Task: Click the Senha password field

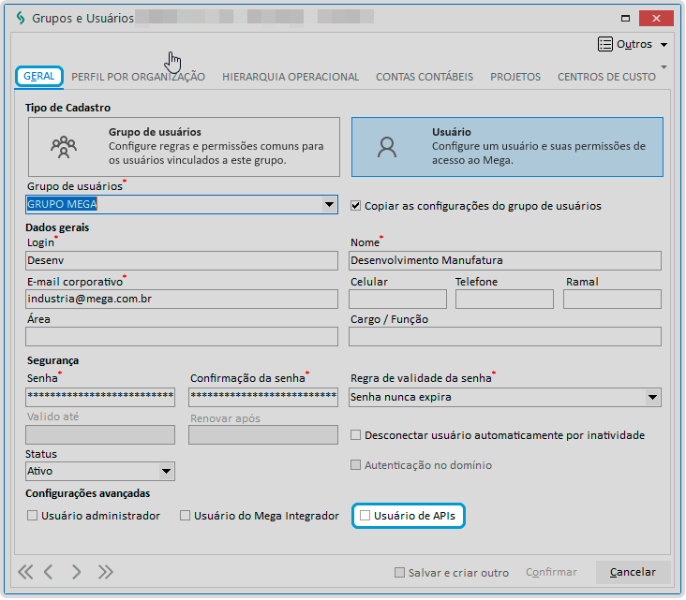Action: pos(100,397)
